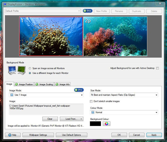Click the image icon in Image Mode dropdown
Screen dimensions: 167x142
point(12,95)
